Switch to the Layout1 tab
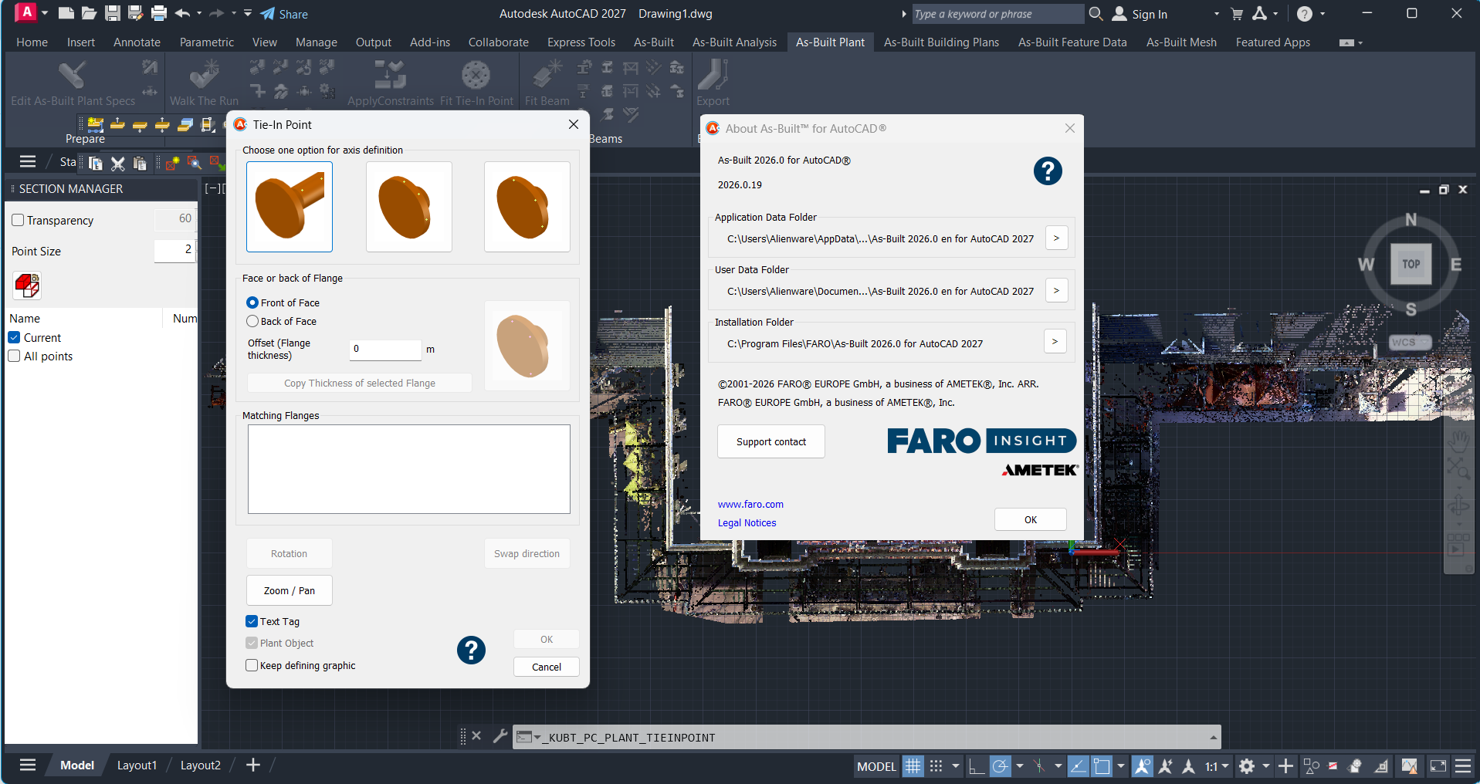The image size is (1480, 784). pyautogui.click(x=137, y=765)
